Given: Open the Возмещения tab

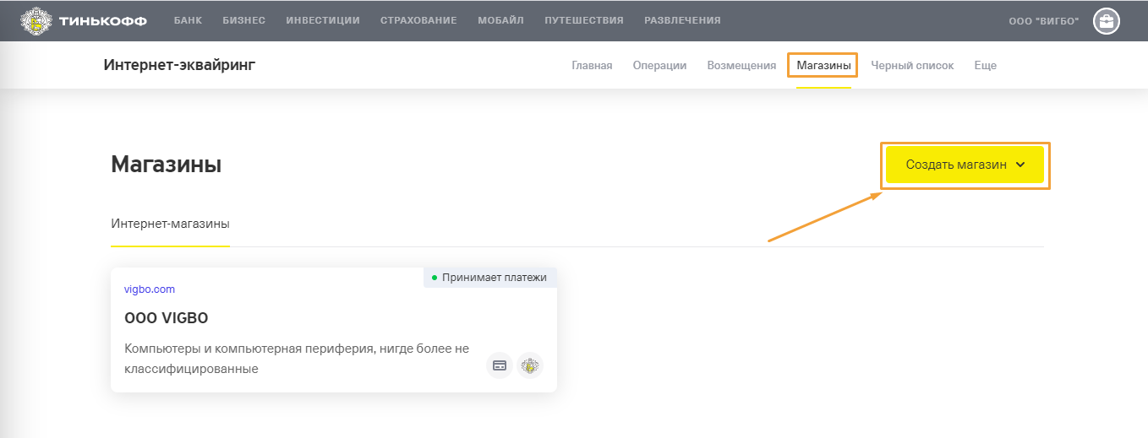Looking at the screenshot, I should tap(741, 66).
